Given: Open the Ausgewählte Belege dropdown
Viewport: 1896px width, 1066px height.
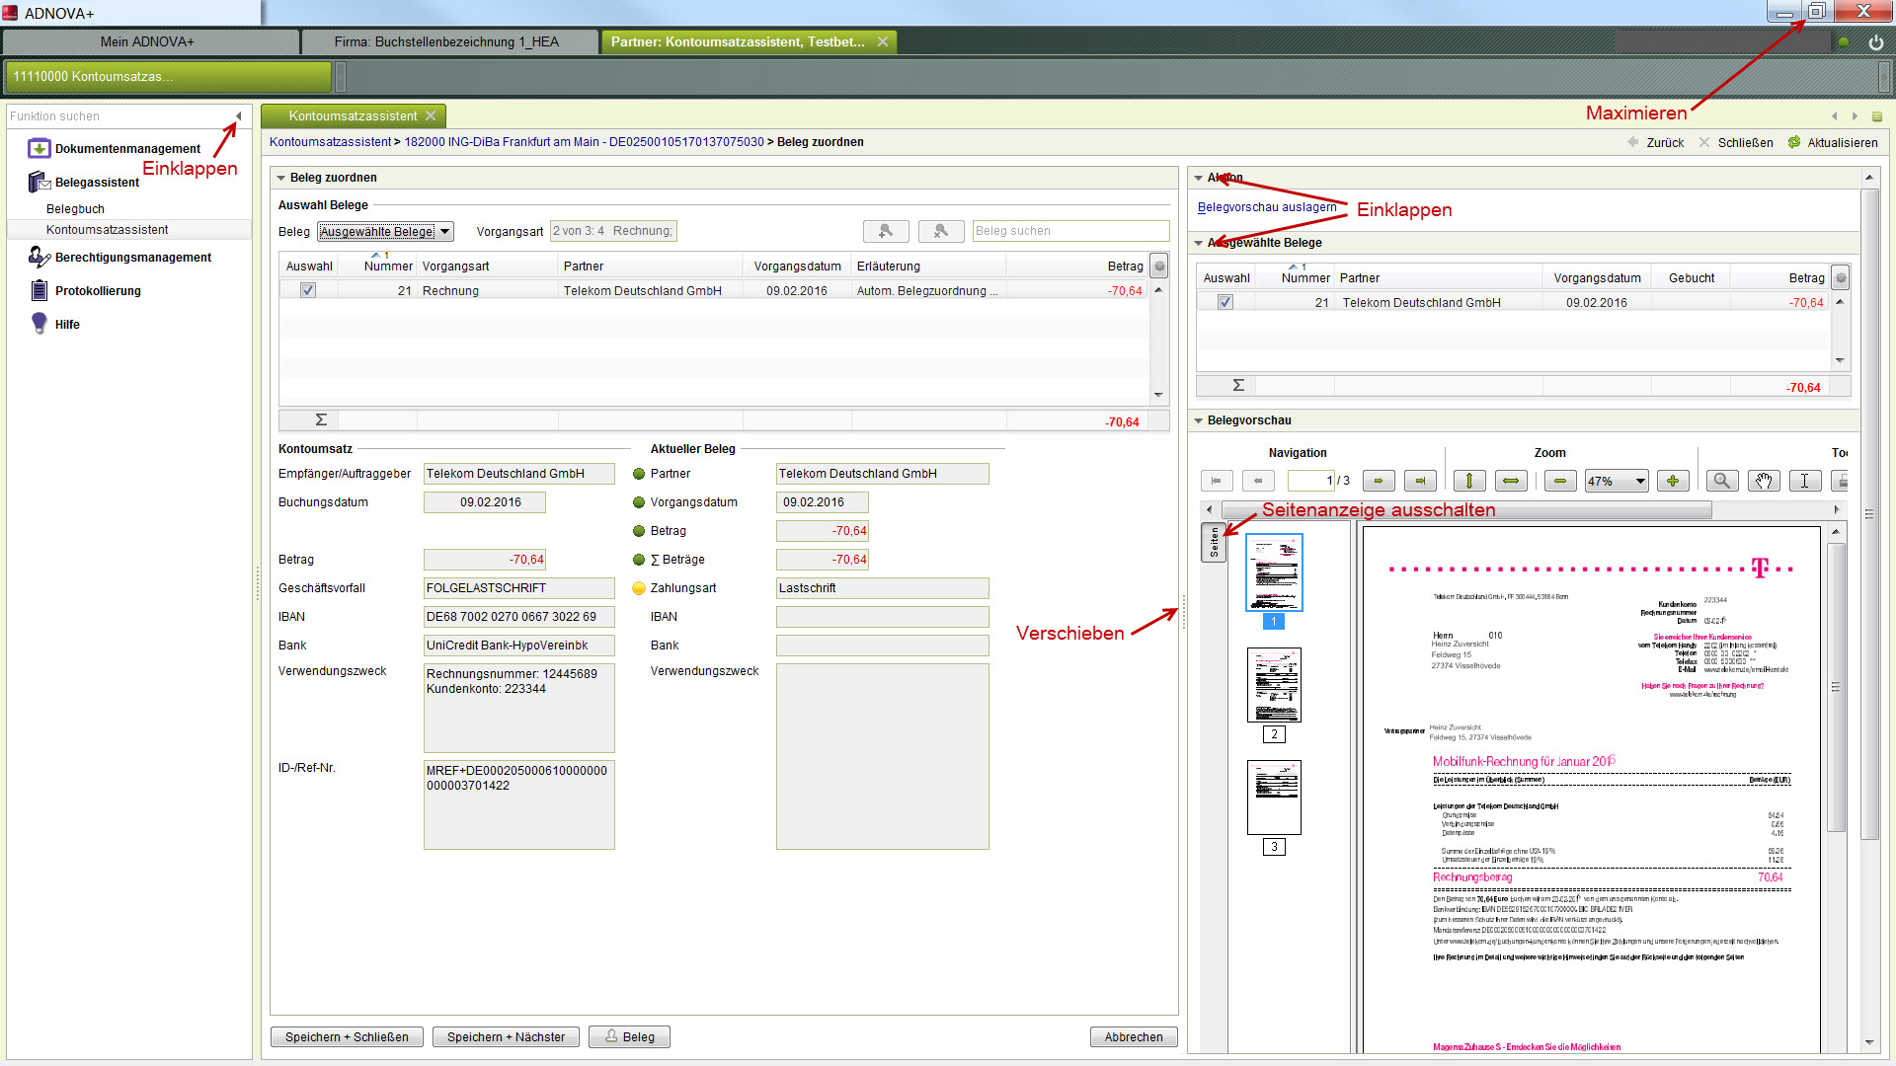Looking at the screenshot, I should pos(445,232).
